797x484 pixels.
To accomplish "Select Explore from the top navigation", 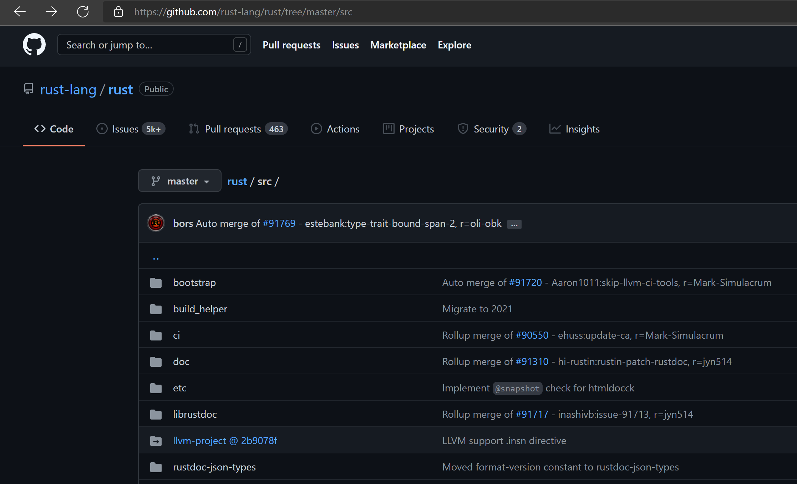I will coord(454,45).
